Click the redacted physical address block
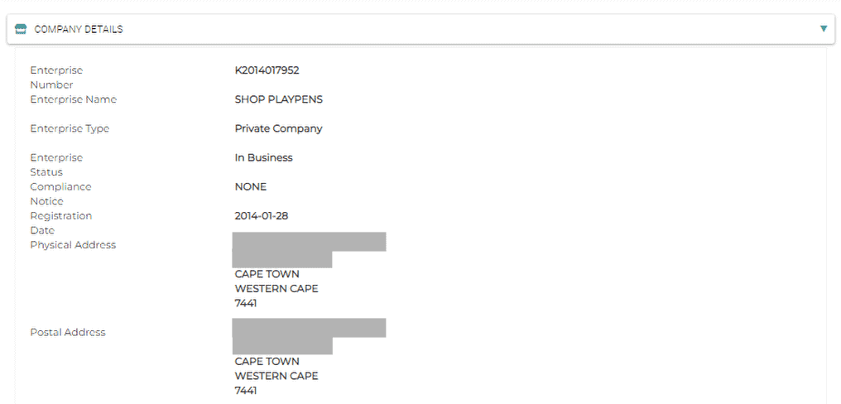The width and height of the screenshot is (841, 404). click(308, 249)
